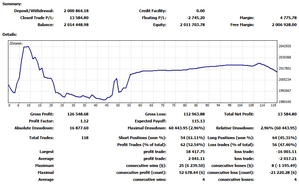Select the Profit Factor value 1.12
This screenshot has height=184, width=299.
click(x=84, y=121)
